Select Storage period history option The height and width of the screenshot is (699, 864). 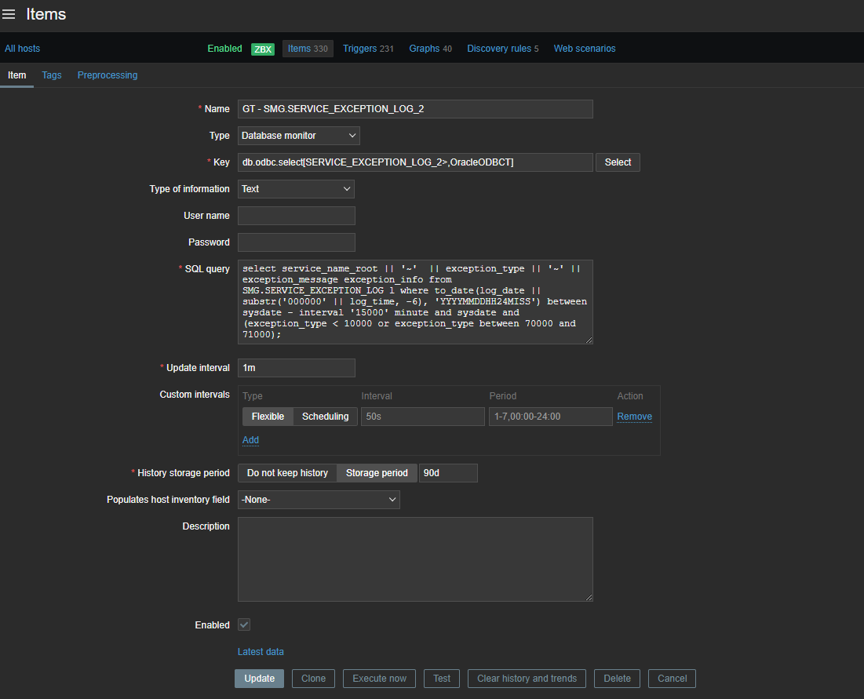[377, 473]
